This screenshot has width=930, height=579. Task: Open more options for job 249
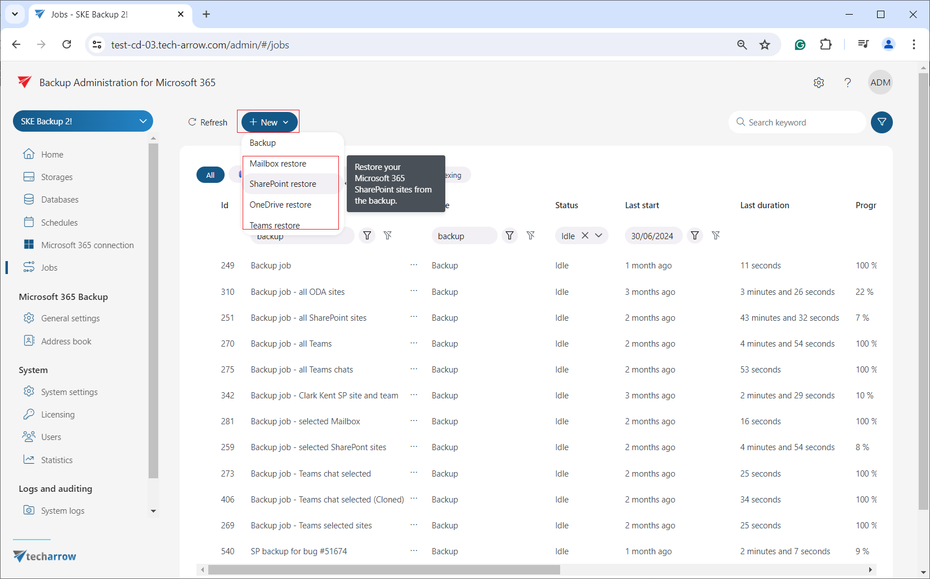point(414,265)
